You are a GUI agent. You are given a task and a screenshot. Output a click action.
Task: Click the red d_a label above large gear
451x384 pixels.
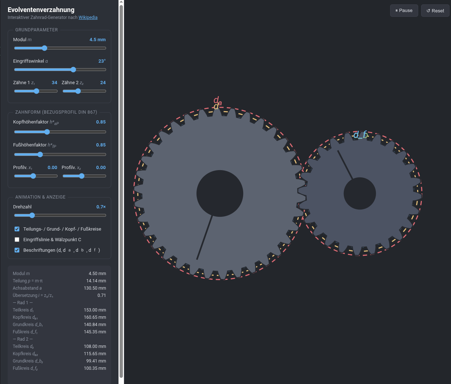click(x=218, y=101)
